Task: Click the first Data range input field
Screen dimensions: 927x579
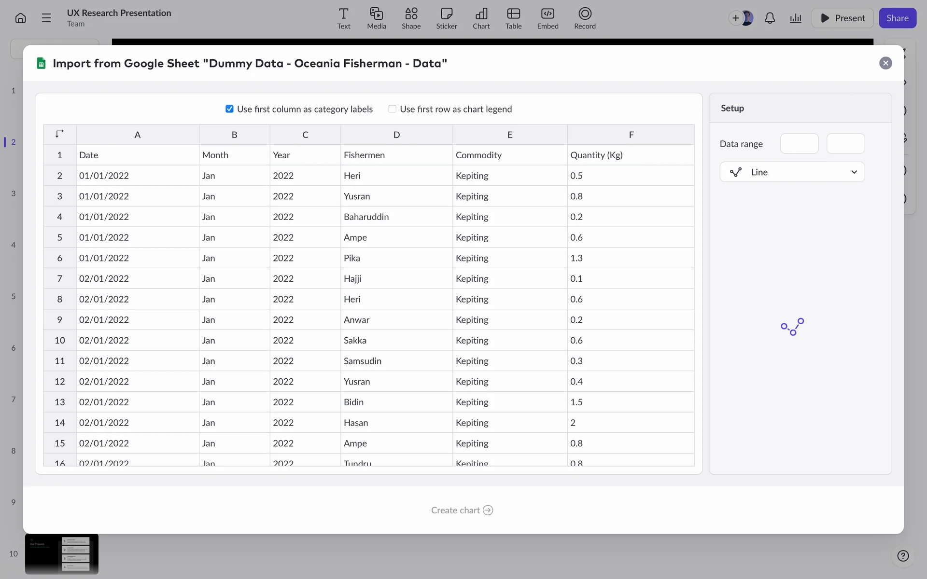Action: (x=799, y=144)
